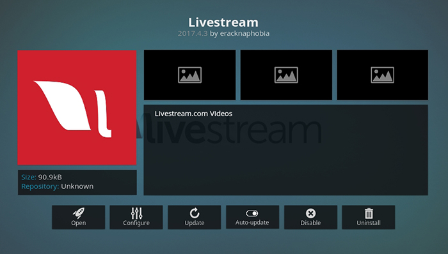Open the last screenshot placeholder thumbnail

(383, 75)
